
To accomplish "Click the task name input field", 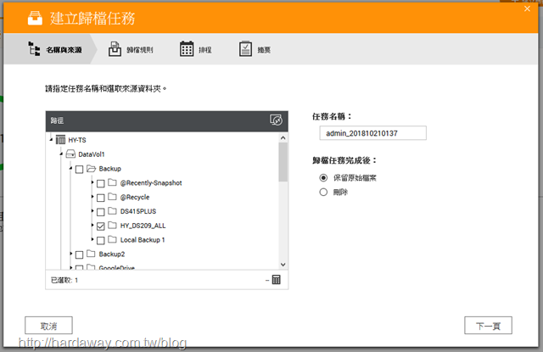I will pos(373,133).
